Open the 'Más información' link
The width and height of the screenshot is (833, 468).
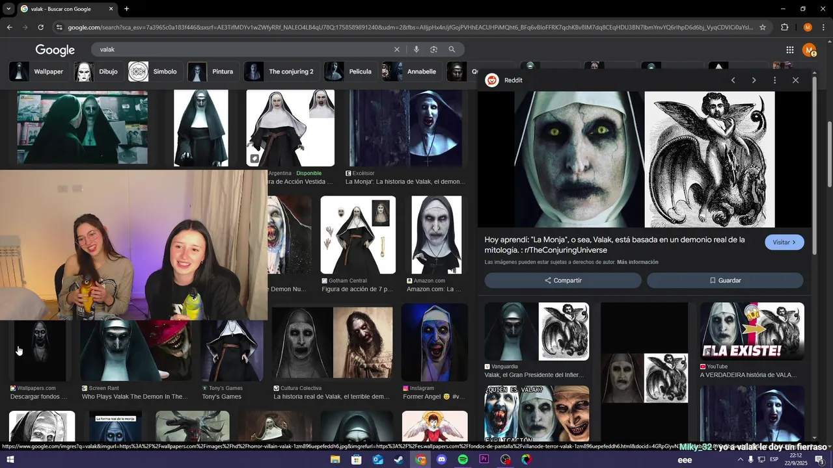638,262
